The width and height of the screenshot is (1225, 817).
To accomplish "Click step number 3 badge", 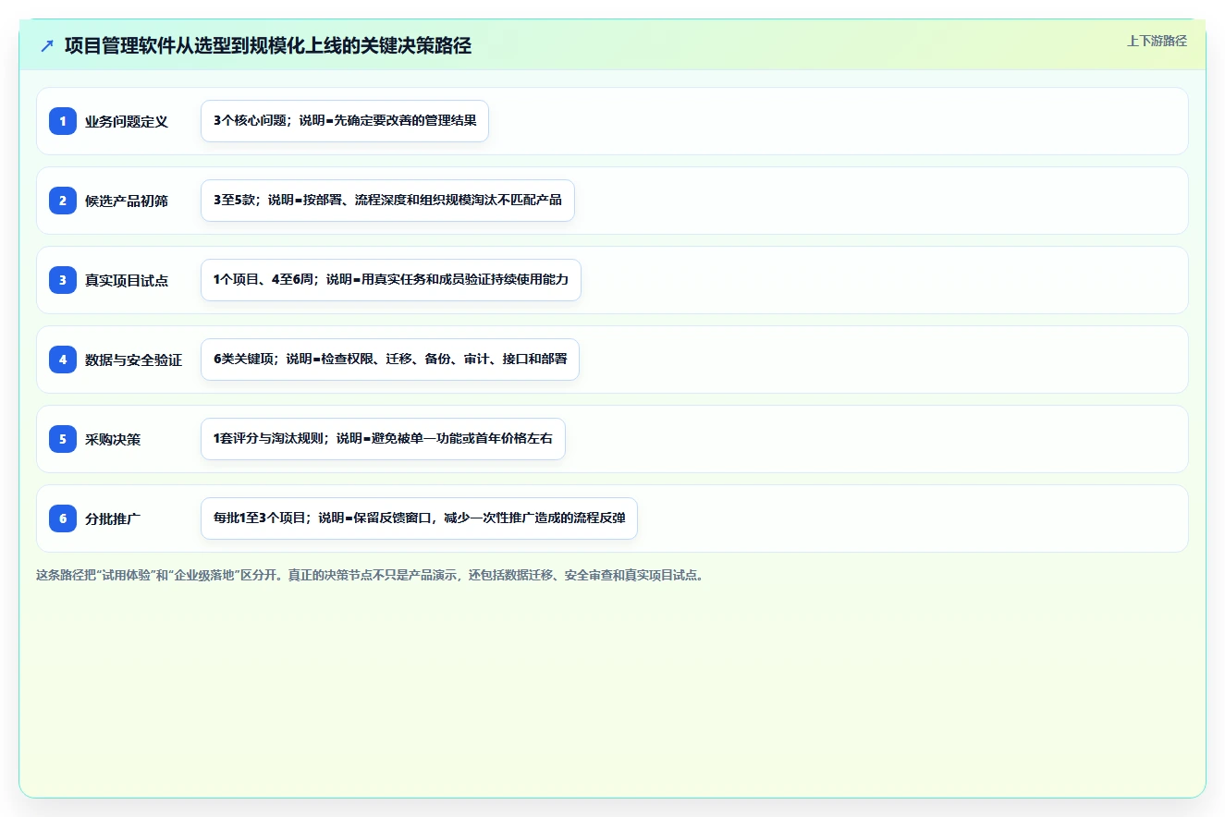I will (x=63, y=280).
